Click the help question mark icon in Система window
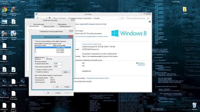200x112 pixels. coord(150,21)
